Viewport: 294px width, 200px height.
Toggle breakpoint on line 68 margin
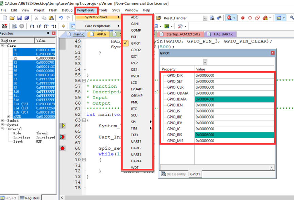63,148
